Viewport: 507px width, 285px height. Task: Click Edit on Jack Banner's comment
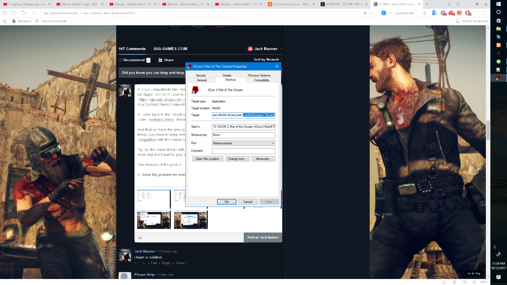[x=154, y=263]
